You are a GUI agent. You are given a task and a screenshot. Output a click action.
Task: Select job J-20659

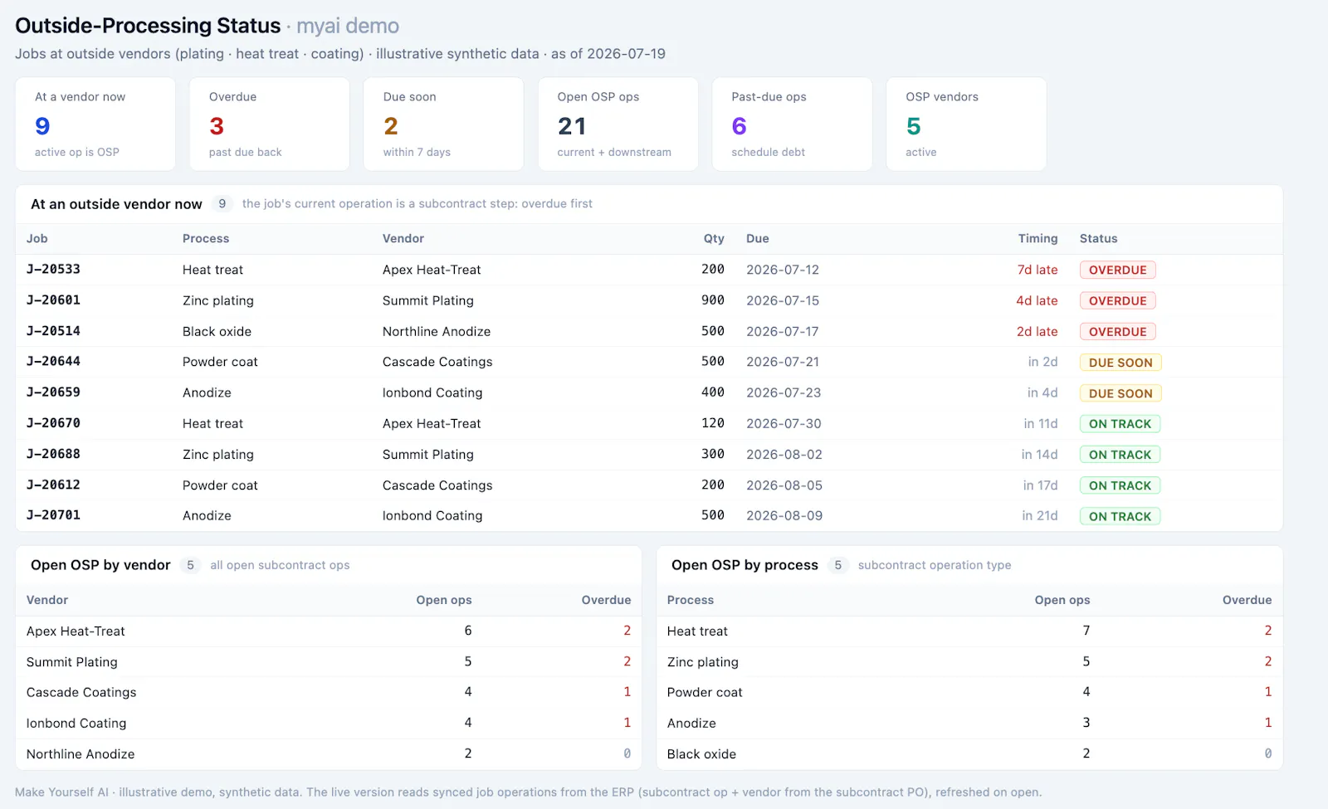tap(53, 392)
